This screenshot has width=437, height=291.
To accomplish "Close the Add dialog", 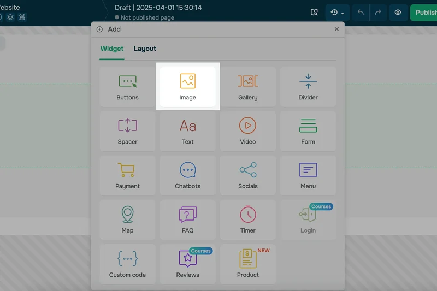I will pos(336,29).
